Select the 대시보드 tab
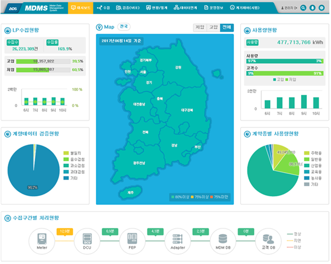The height and width of the screenshot is (264, 331). tap(81, 8)
